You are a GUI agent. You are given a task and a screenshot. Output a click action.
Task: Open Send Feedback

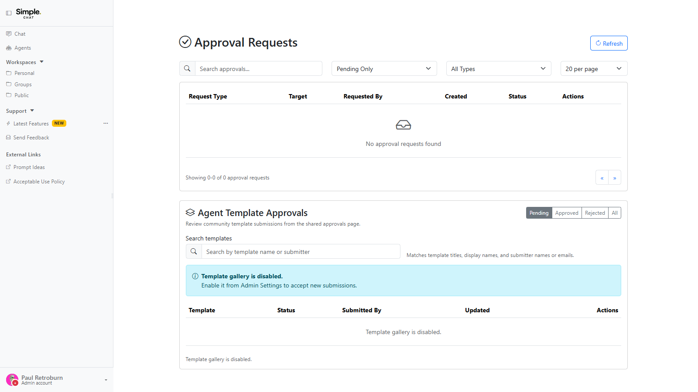(31, 138)
